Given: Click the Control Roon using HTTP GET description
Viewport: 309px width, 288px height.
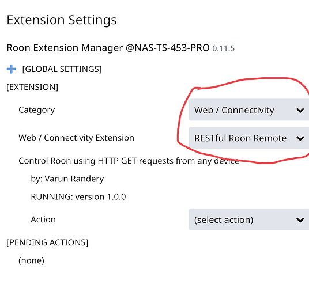Looking at the screenshot, I should point(129,161).
